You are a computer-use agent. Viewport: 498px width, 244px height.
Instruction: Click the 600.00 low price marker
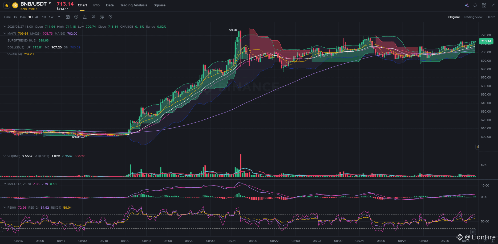(76, 137)
